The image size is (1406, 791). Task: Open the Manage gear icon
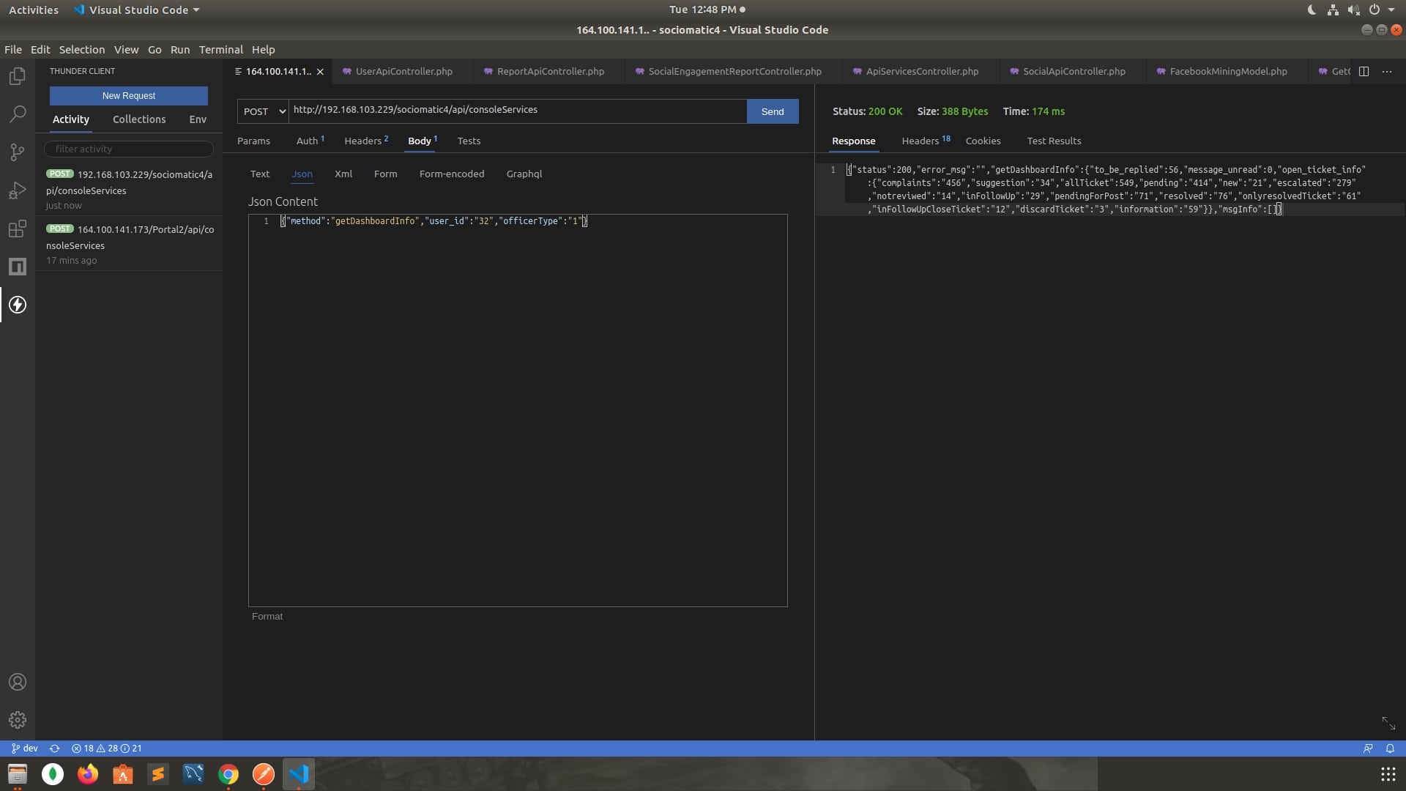tap(17, 720)
